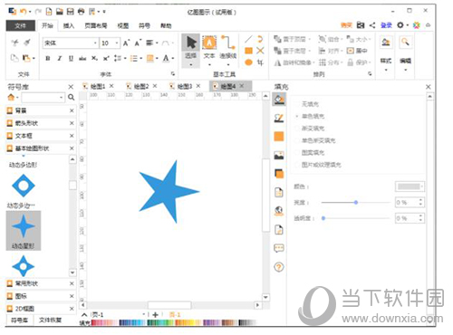453x335 pixels.
Task: Increase the font size with larger A icon
Action: [x=126, y=43]
